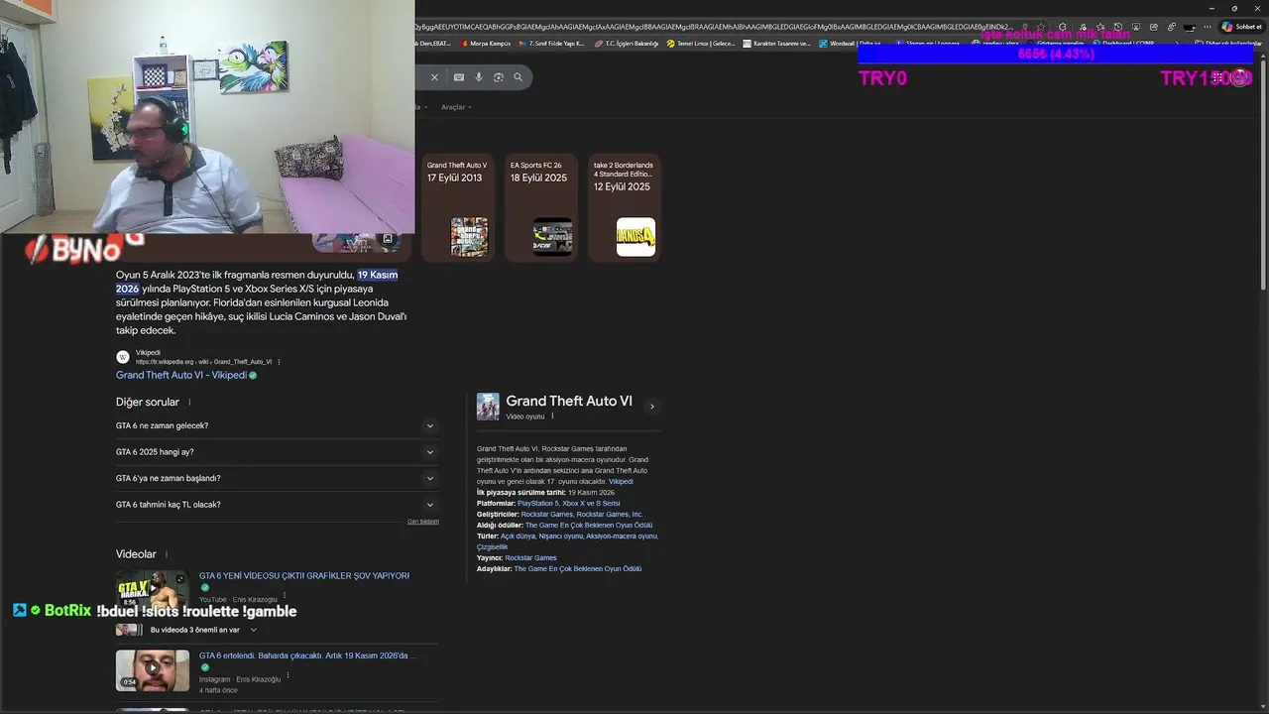1269x714 pixels.
Task: Open Copilot 'Sohbet et' button
Action: click(x=1241, y=27)
